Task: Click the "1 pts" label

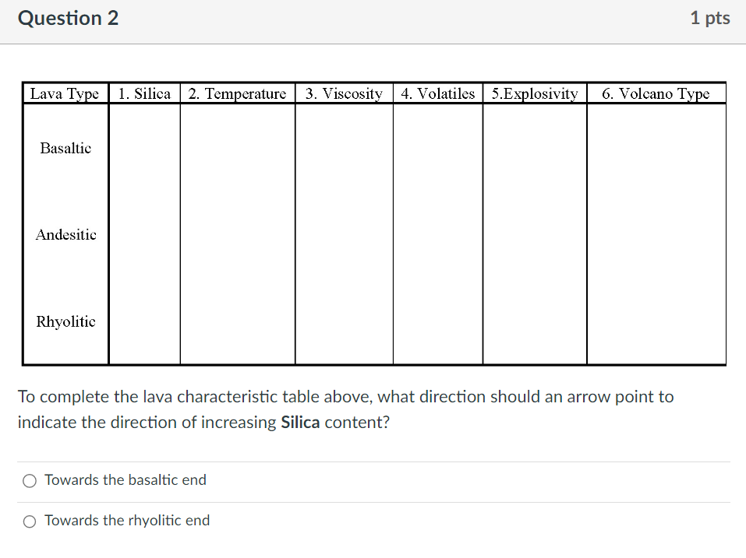Action: (710, 17)
